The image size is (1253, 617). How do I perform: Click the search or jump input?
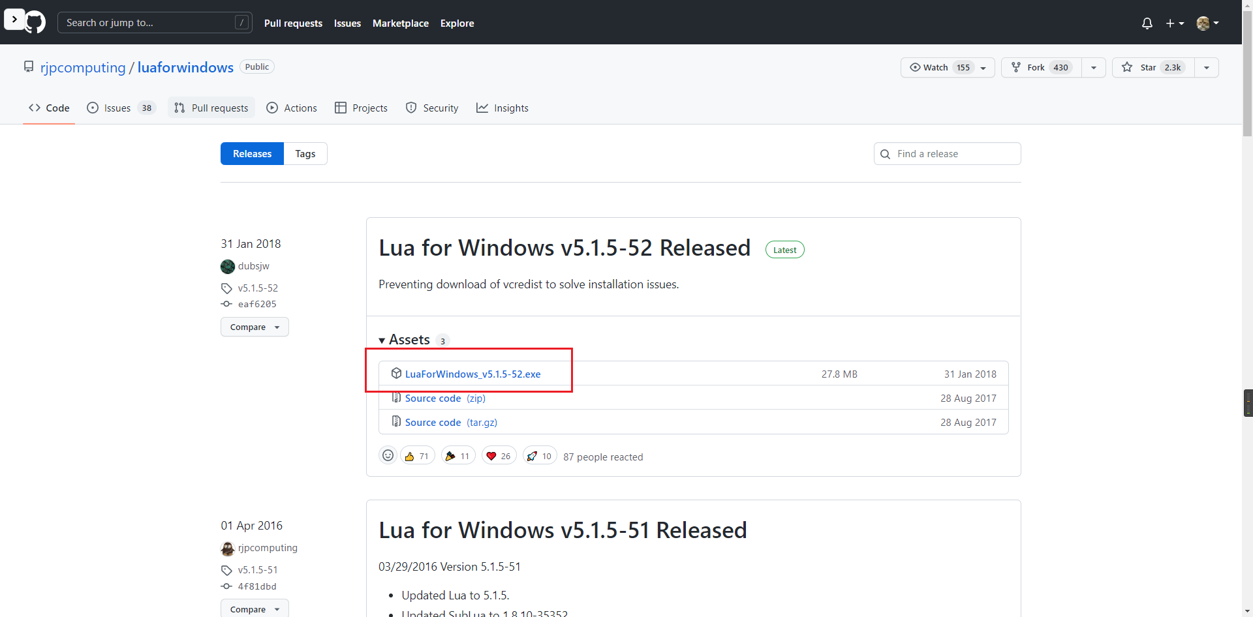click(x=155, y=23)
